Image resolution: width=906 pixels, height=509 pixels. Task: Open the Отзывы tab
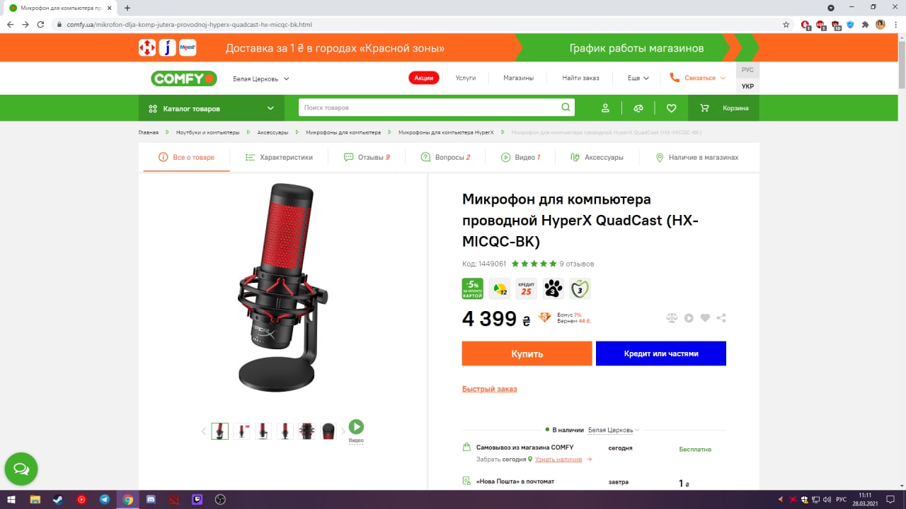367,157
